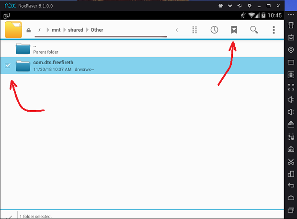
Task: Open the three-dot overflow menu
Action: [274, 30]
